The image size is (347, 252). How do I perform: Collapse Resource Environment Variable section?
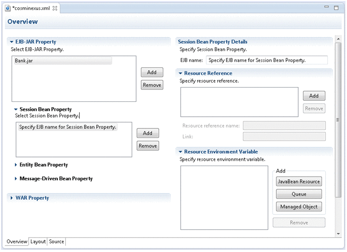[x=181, y=151]
